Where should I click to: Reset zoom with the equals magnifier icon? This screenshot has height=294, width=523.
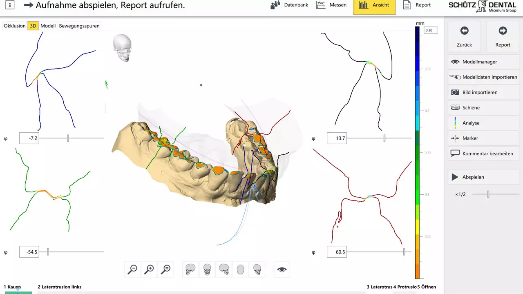pyautogui.click(x=166, y=269)
